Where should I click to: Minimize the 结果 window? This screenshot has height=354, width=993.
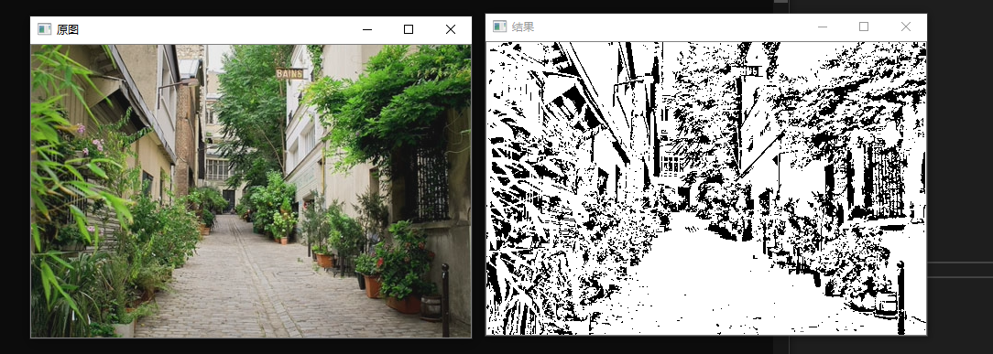pos(822,27)
